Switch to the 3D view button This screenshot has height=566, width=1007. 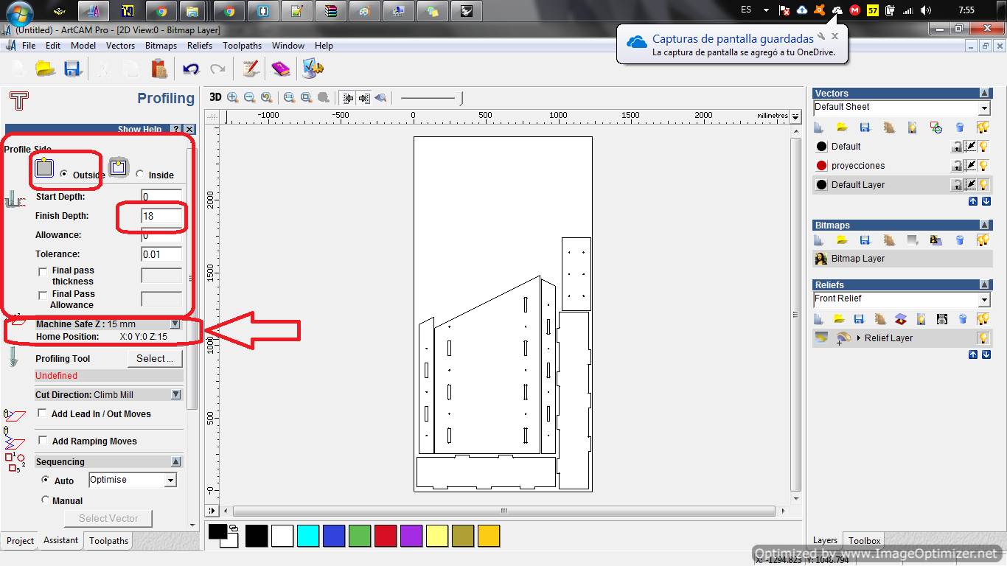[x=215, y=97]
